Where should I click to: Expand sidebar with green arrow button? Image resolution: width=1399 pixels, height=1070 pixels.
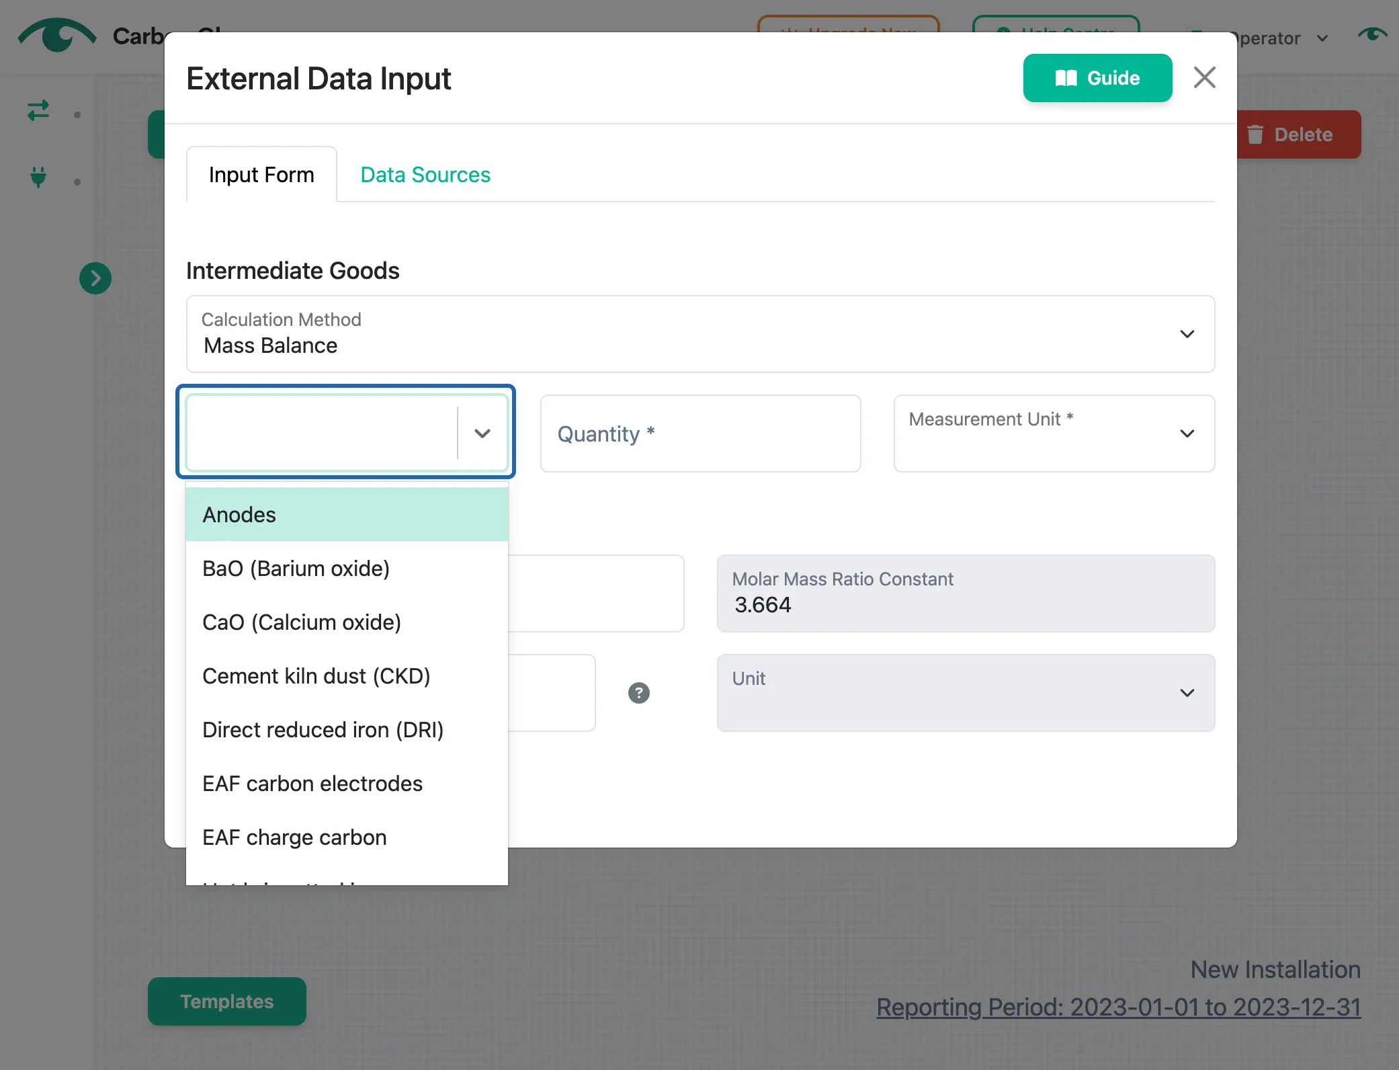click(x=95, y=278)
